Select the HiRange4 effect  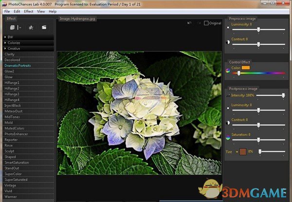pyautogui.click(x=29, y=100)
